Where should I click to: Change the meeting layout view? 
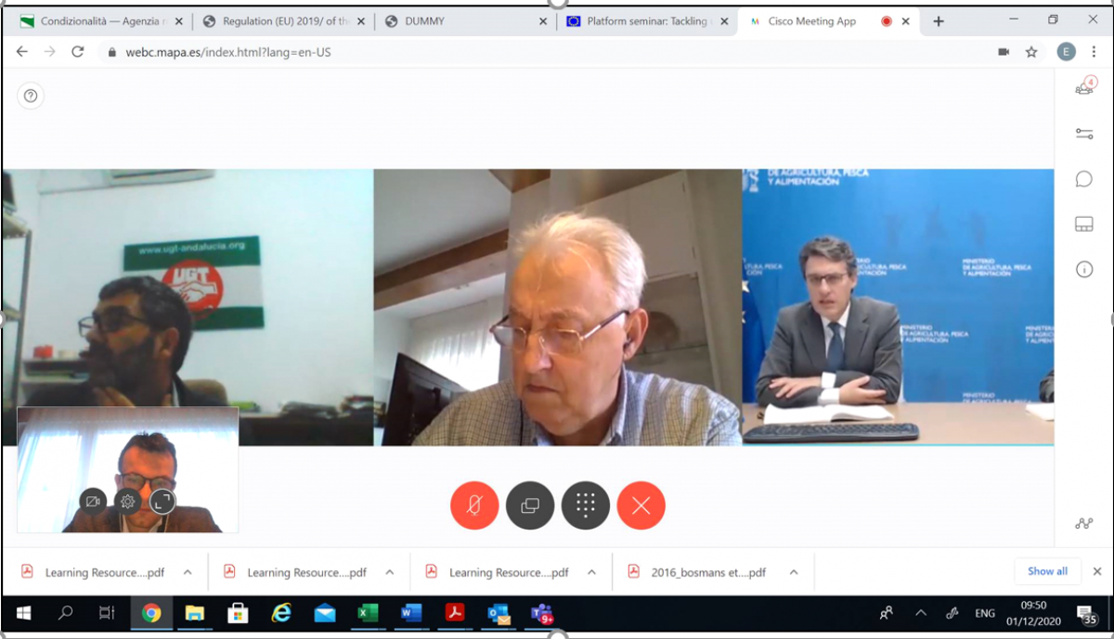(x=1083, y=224)
